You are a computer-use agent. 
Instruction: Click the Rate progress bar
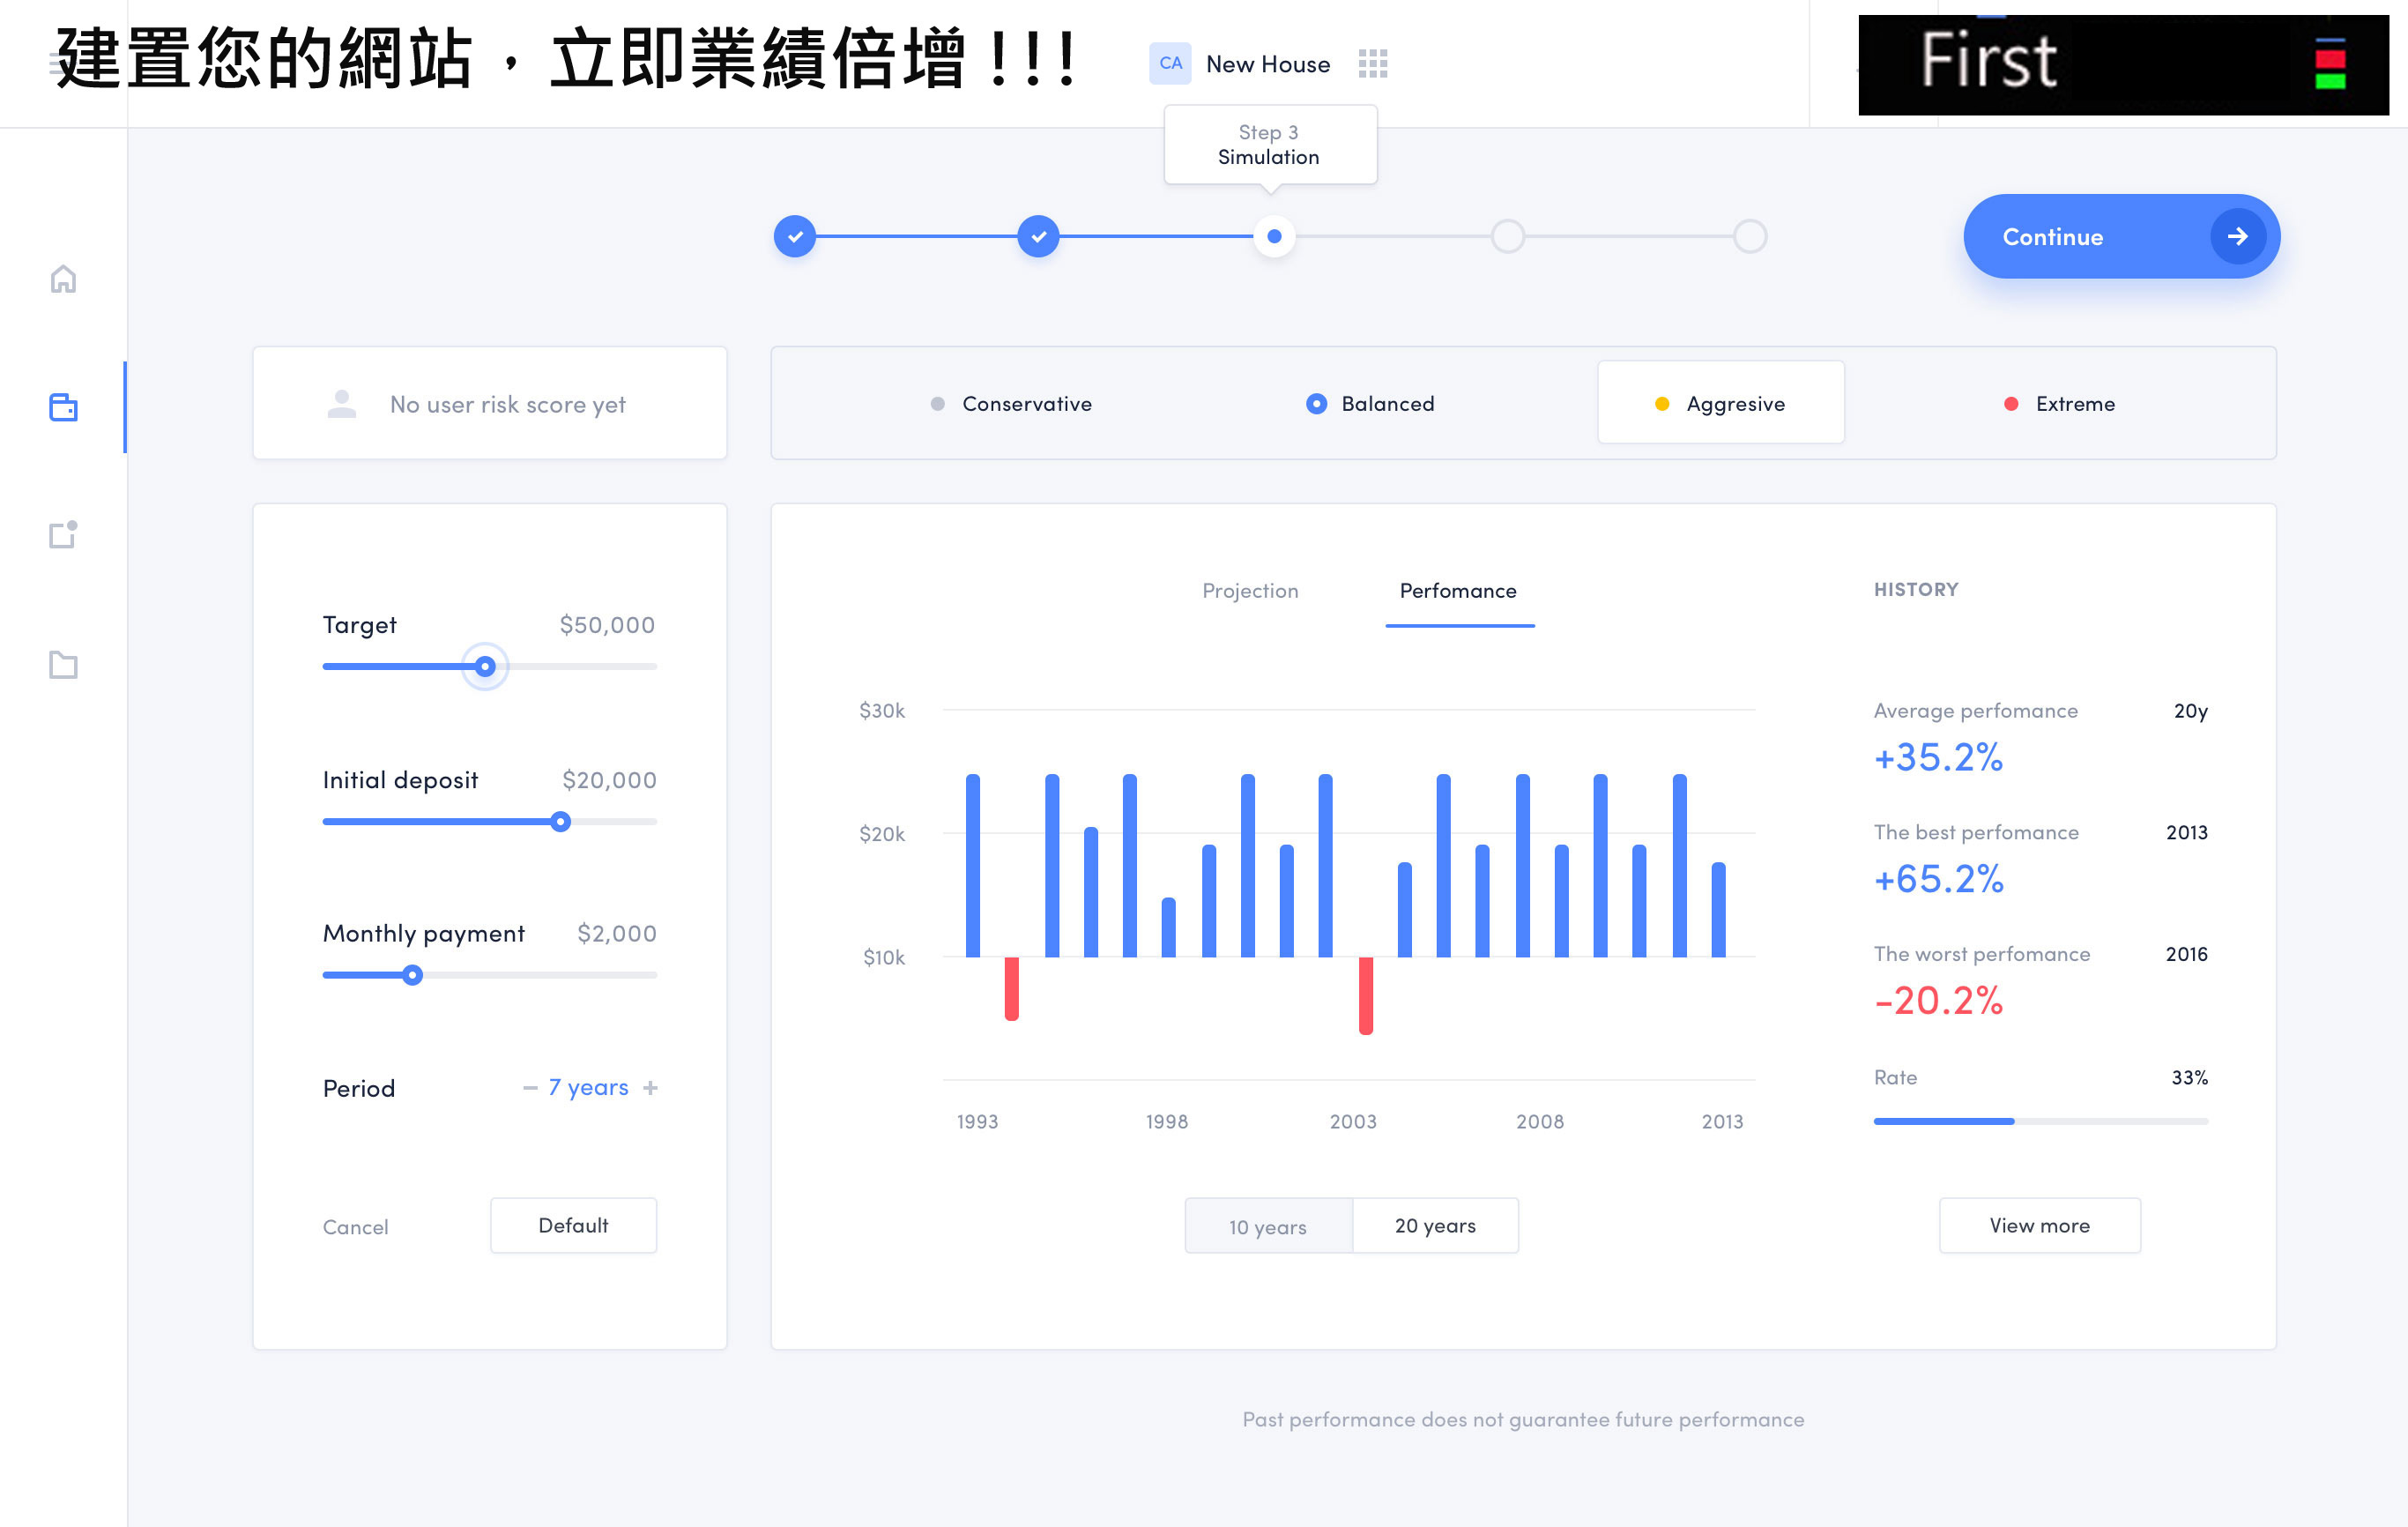(x=2040, y=1122)
